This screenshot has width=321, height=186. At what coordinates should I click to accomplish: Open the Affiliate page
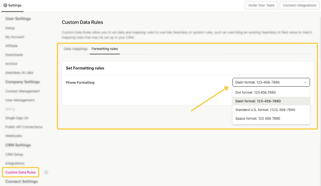click(x=12, y=46)
